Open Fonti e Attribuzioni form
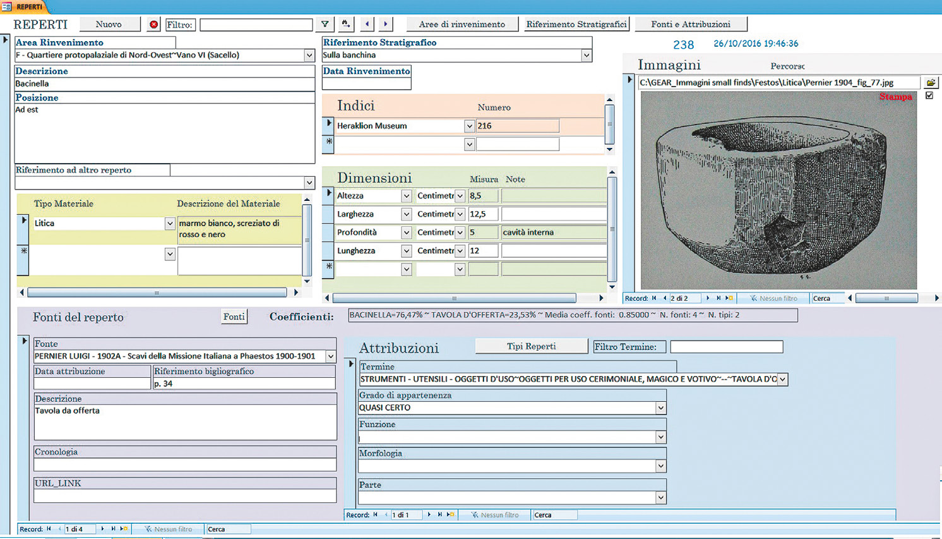The width and height of the screenshot is (942, 539). (x=691, y=25)
